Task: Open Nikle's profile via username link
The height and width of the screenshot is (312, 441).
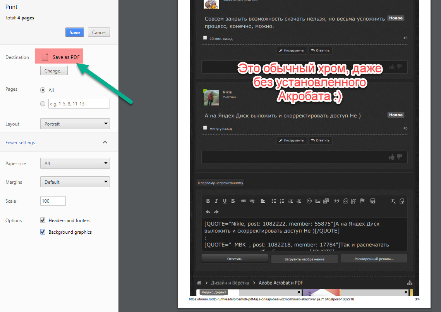Action: pyautogui.click(x=227, y=92)
